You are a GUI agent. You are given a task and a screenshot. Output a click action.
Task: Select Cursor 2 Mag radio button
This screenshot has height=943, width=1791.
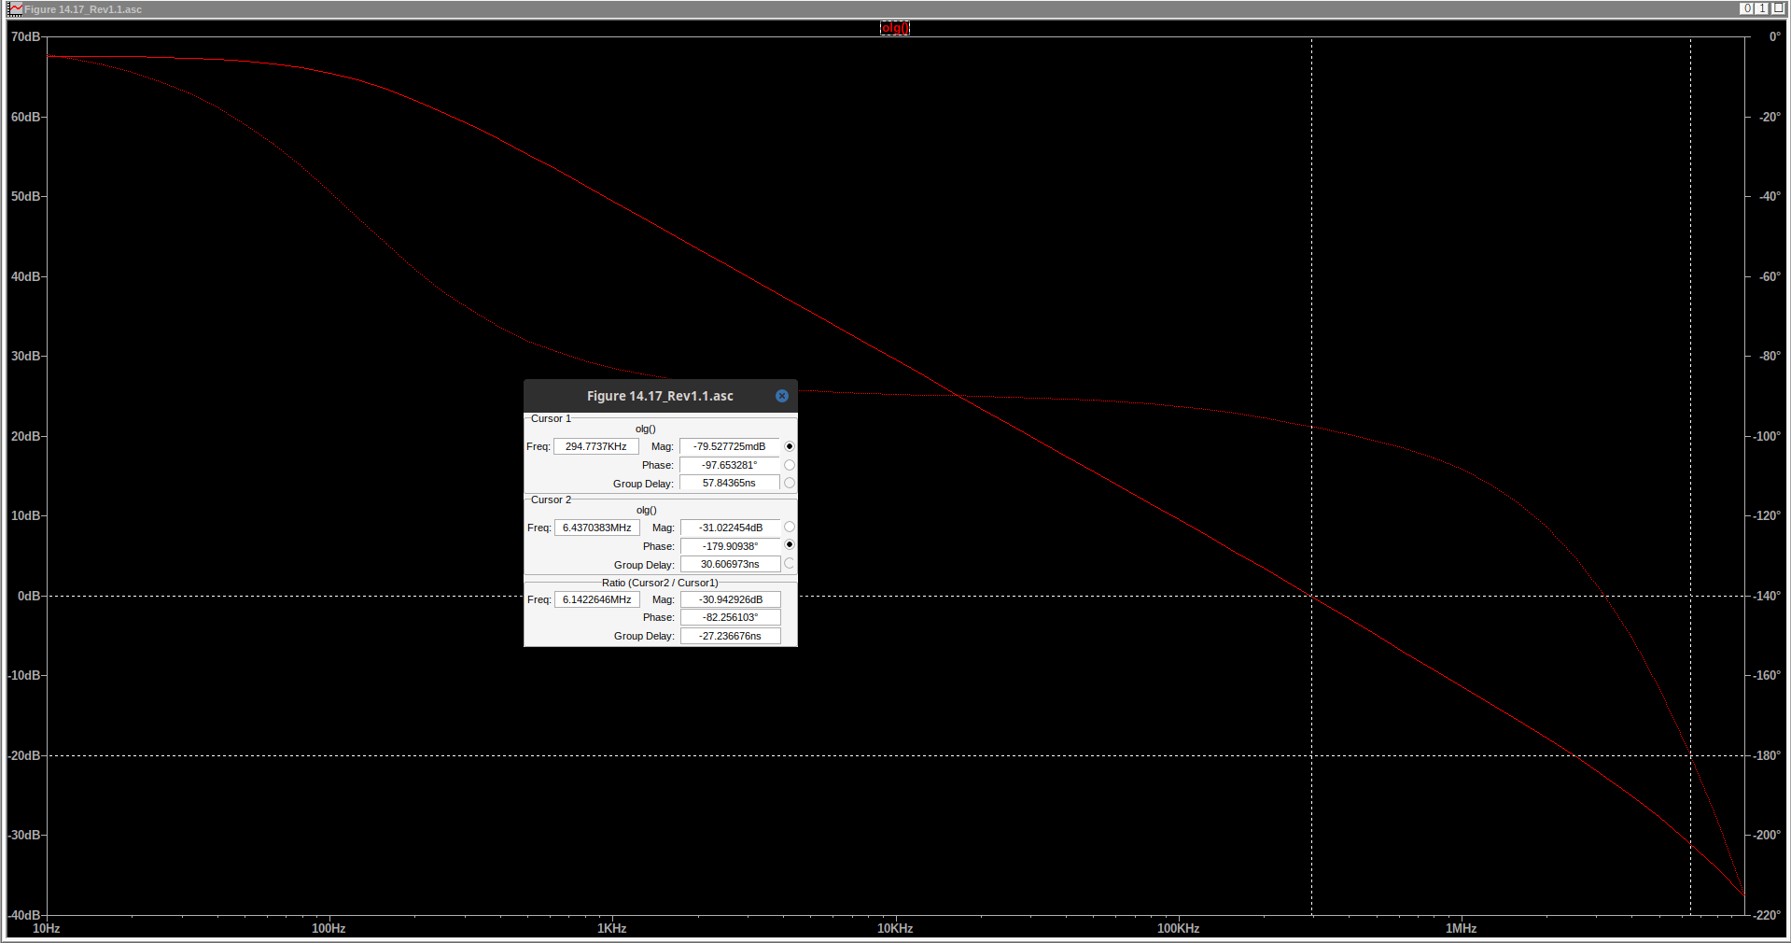point(790,527)
